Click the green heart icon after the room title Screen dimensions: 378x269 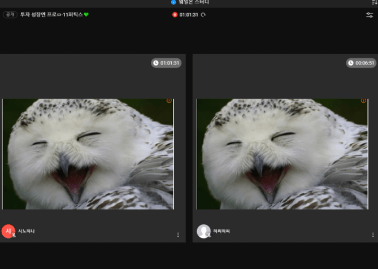[86, 15]
